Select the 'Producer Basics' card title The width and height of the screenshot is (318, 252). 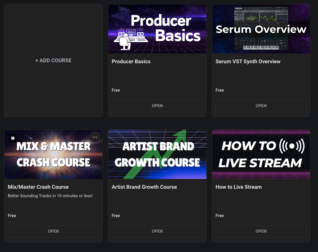pyautogui.click(x=131, y=61)
